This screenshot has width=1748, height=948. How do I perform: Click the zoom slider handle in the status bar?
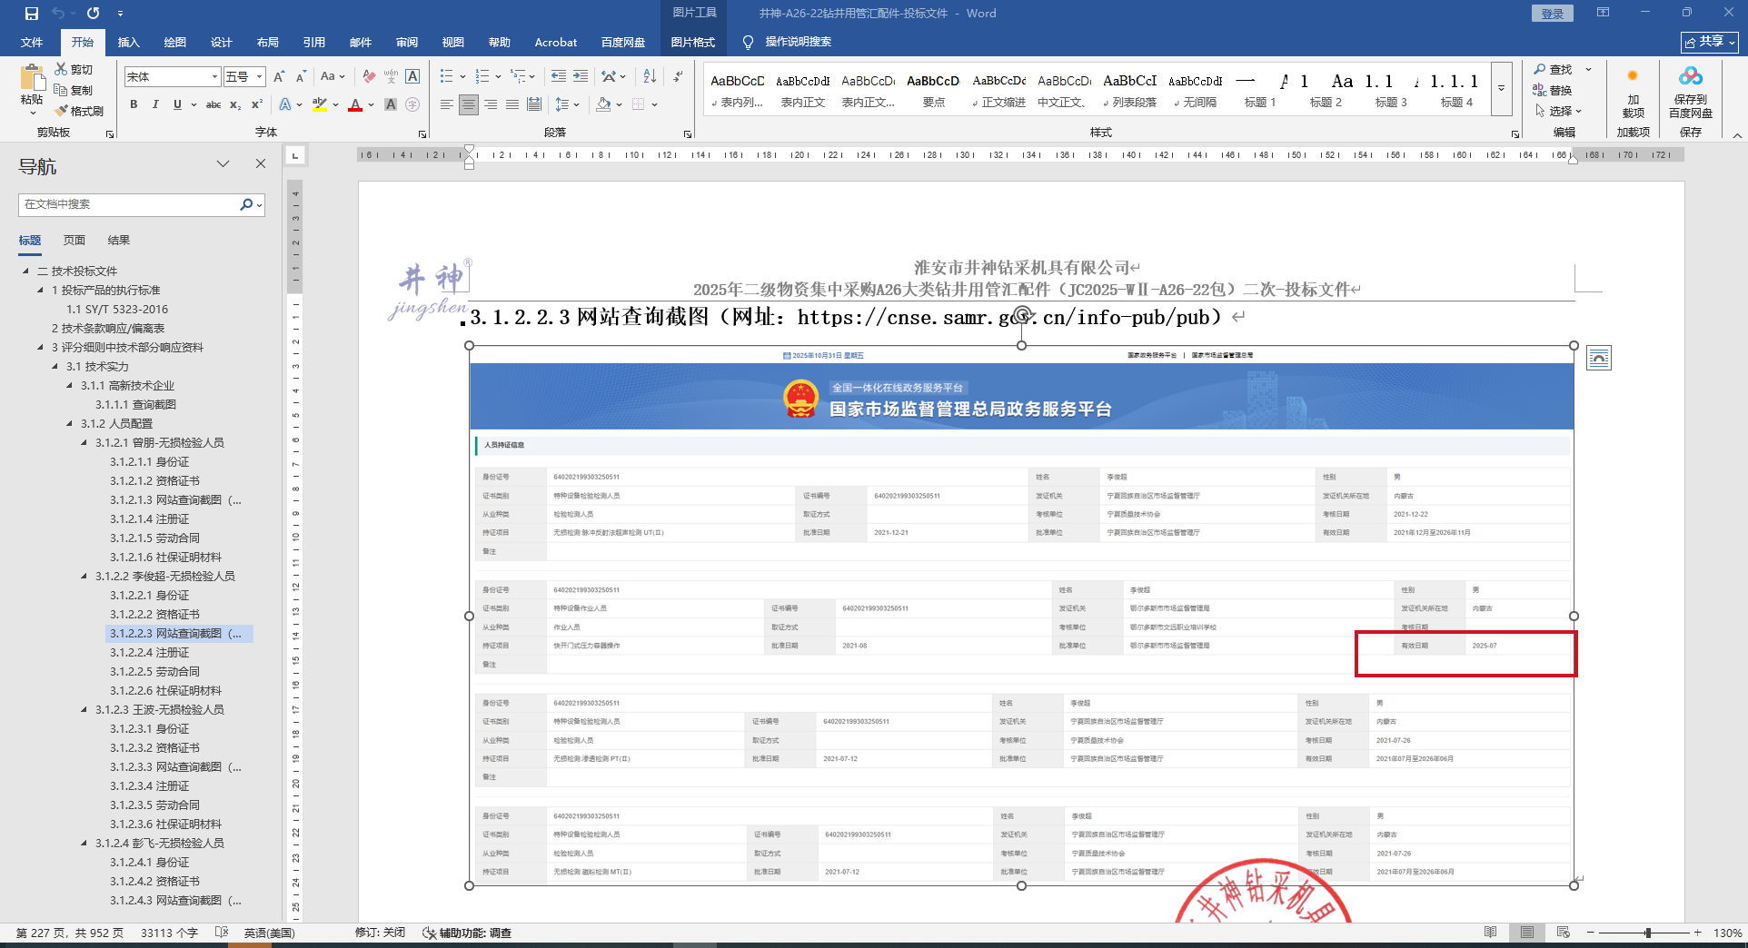[1648, 933]
